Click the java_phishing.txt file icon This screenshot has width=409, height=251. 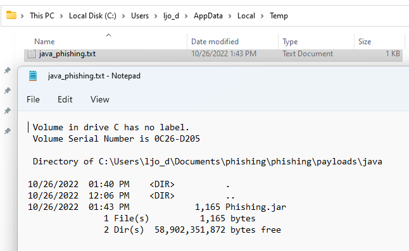coord(32,54)
